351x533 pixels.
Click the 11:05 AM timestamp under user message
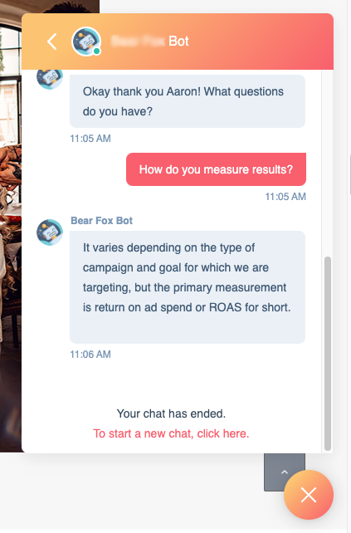click(285, 197)
